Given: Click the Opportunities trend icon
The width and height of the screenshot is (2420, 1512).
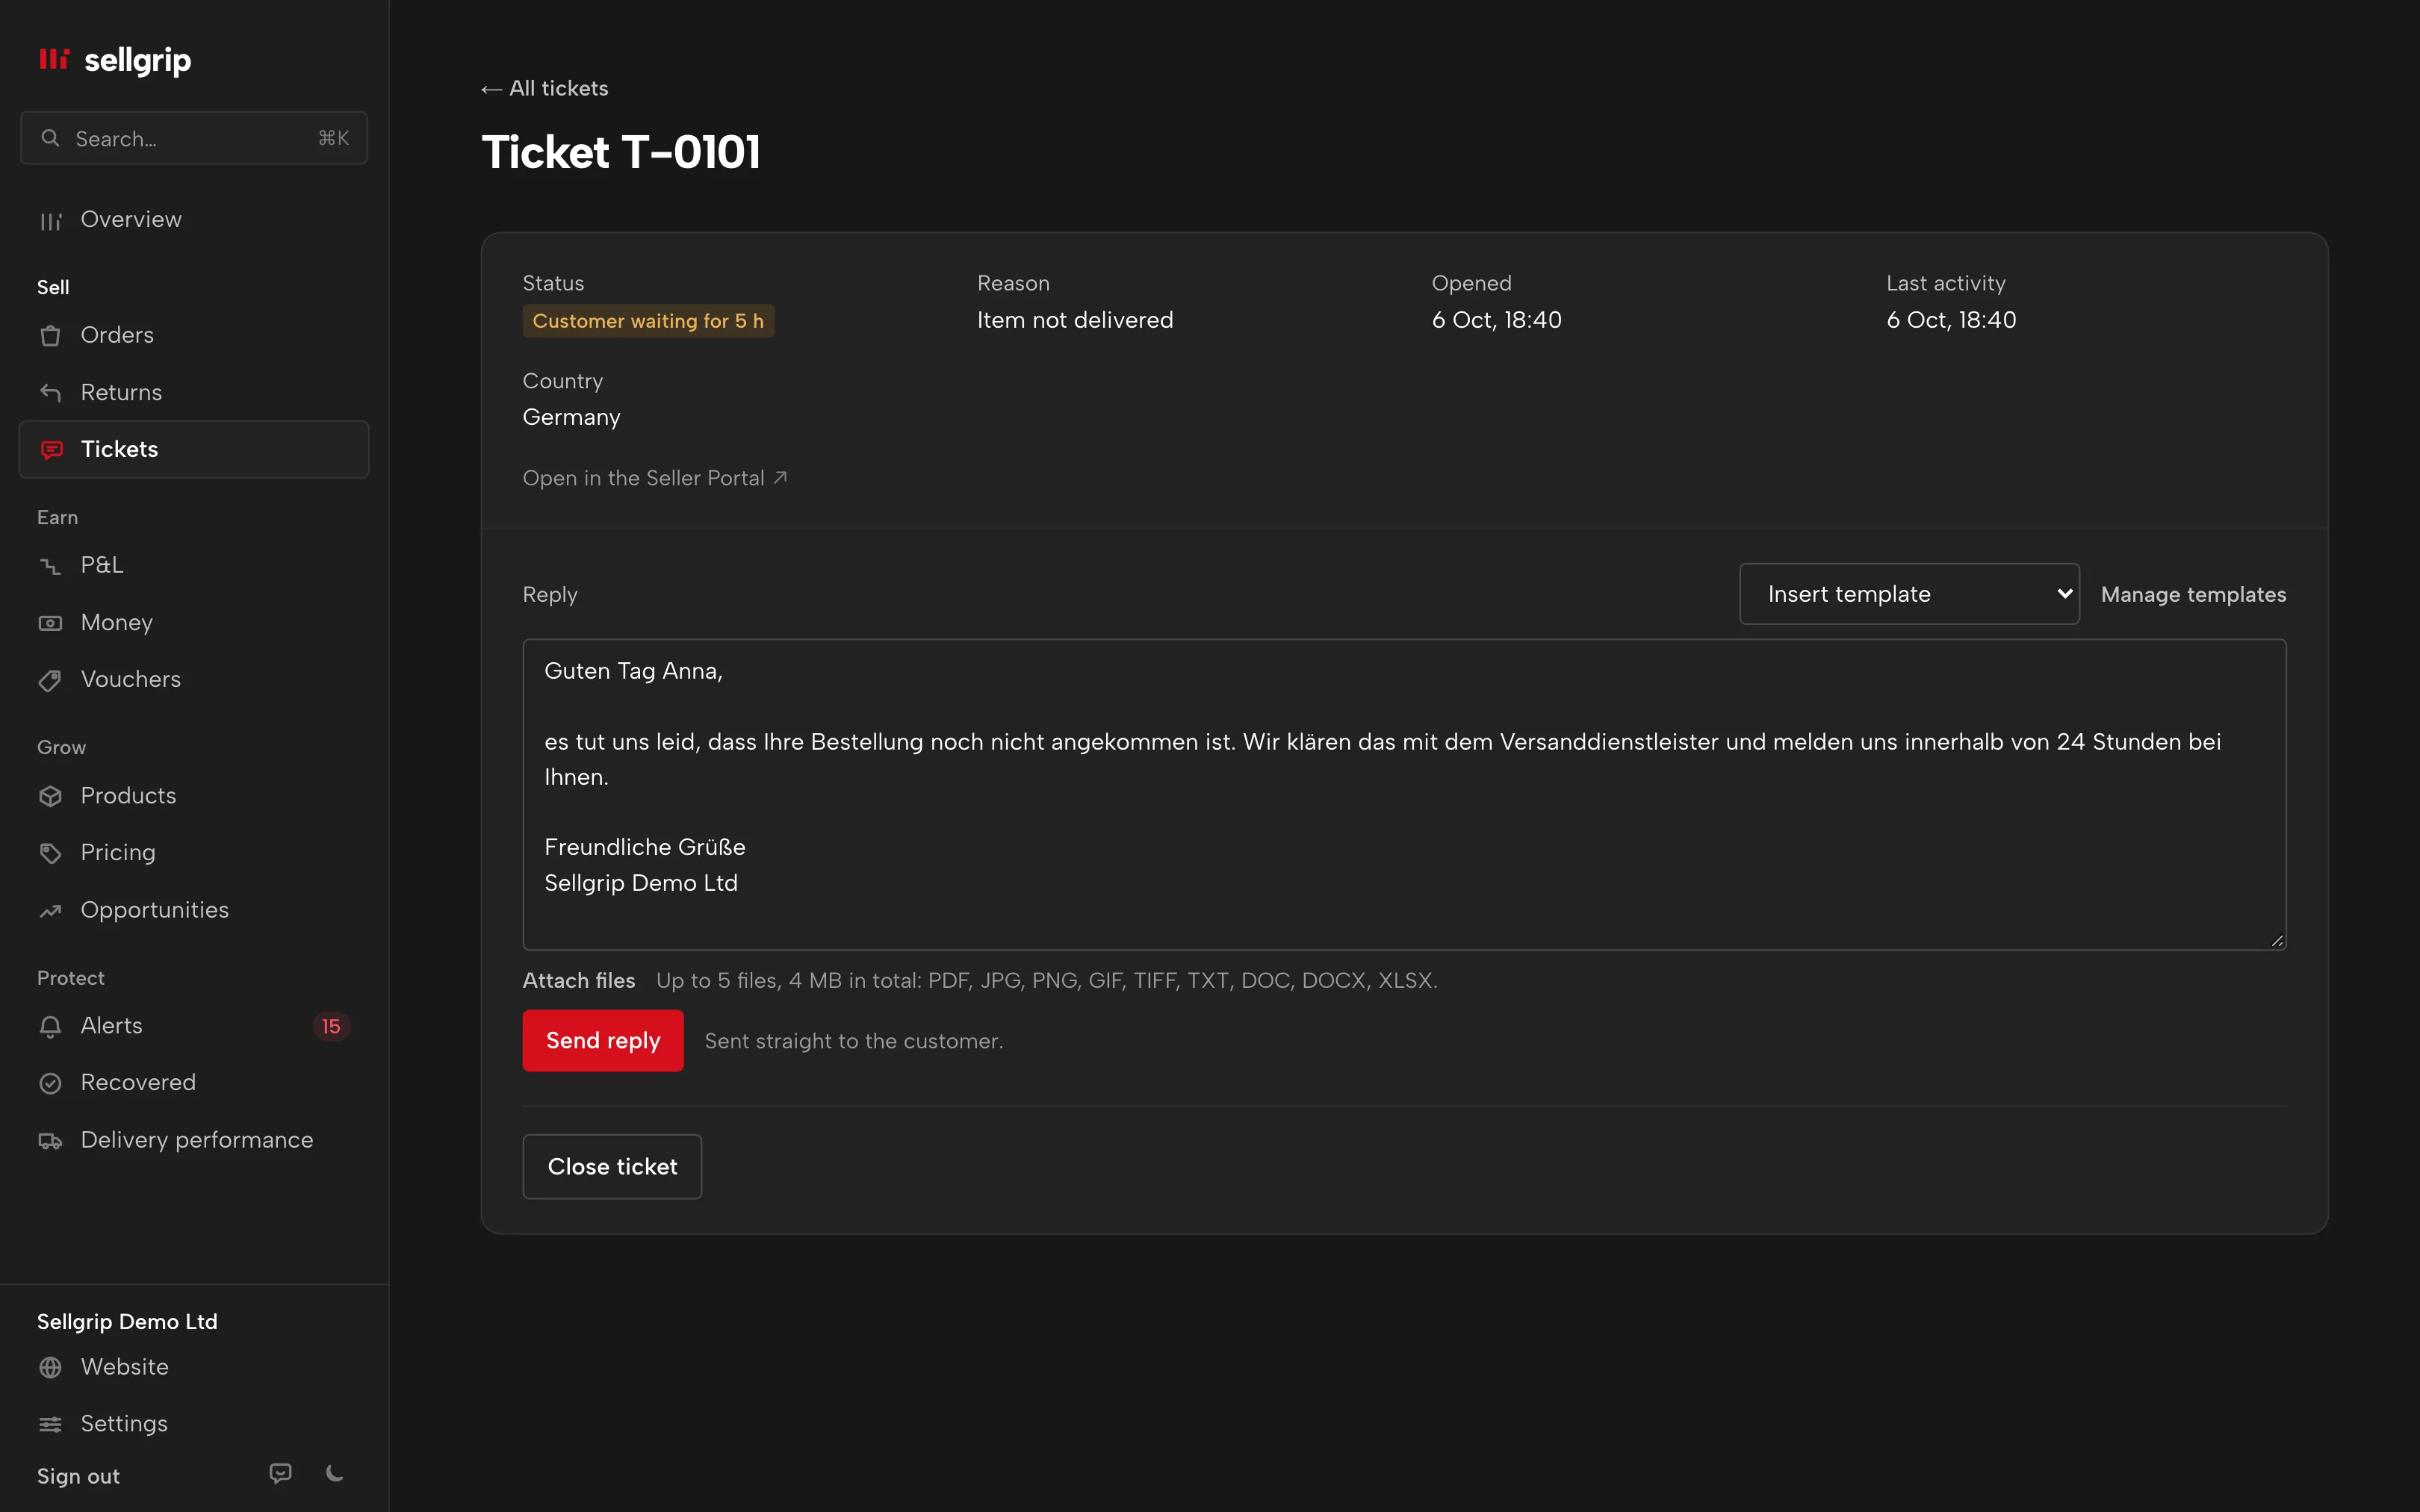Looking at the screenshot, I should [x=50, y=910].
